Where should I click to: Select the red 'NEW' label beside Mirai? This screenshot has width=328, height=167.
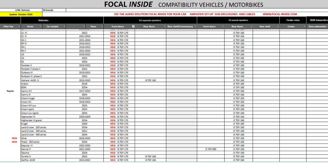coord(14,138)
